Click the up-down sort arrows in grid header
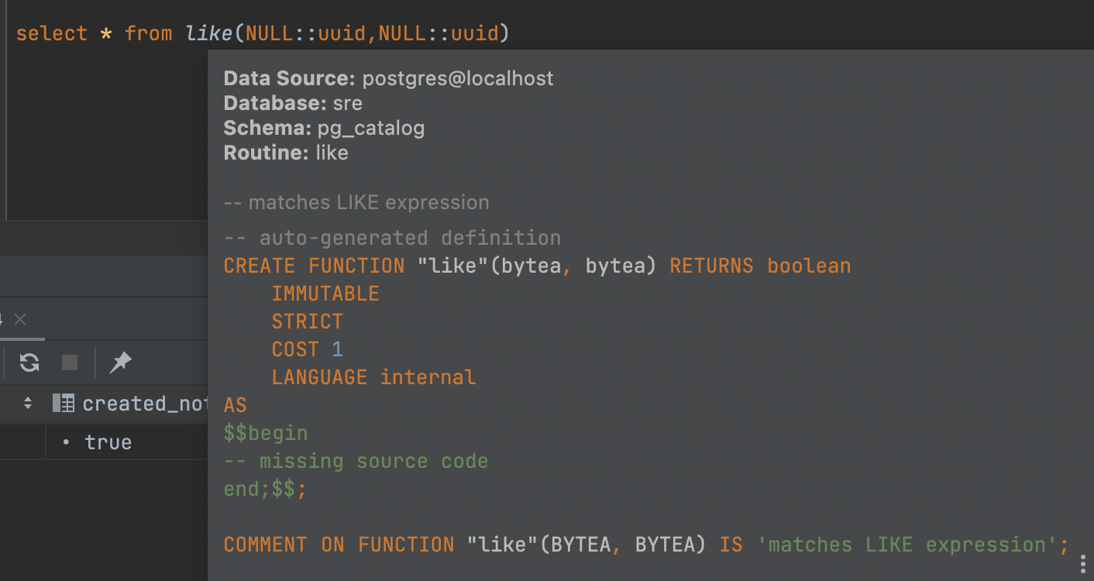Image resolution: width=1094 pixels, height=581 pixels. (28, 403)
